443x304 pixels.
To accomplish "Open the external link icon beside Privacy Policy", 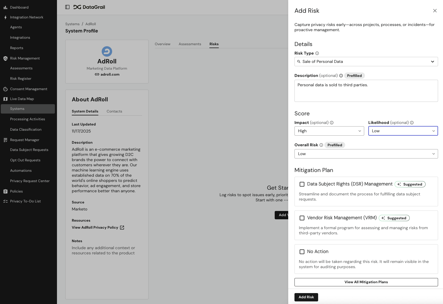I will (122, 228).
